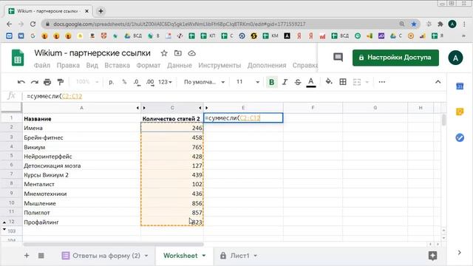Collapse the menus with up chevron

[x=438, y=82]
